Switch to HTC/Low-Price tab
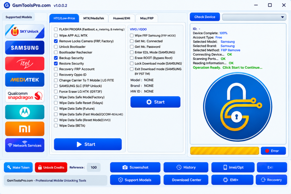The height and width of the screenshot is (194, 291). (64, 18)
